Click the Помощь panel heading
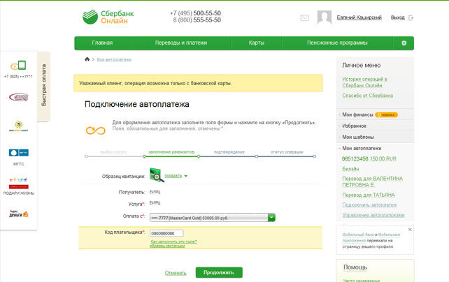The width and height of the screenshot is (449, 282). [x=355, y=267]
